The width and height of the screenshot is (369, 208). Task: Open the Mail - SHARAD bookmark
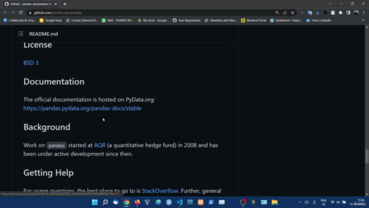[118, 20]
